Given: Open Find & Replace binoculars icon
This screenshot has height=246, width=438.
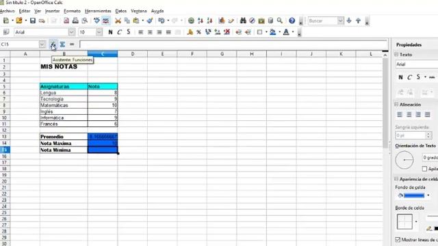Looking at the screenshot, I should tap(243, 20).
